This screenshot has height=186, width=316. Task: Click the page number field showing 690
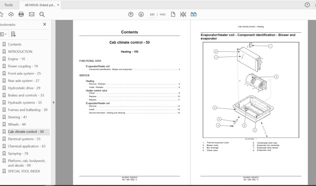point(152,15)
